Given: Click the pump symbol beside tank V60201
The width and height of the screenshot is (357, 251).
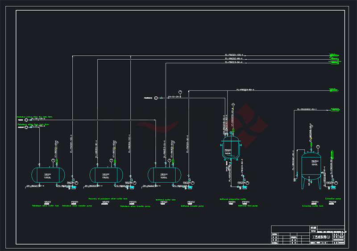Looking at the screenshot, I should 72,183.
